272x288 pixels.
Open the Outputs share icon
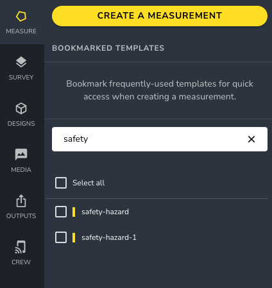click(21, 201)
